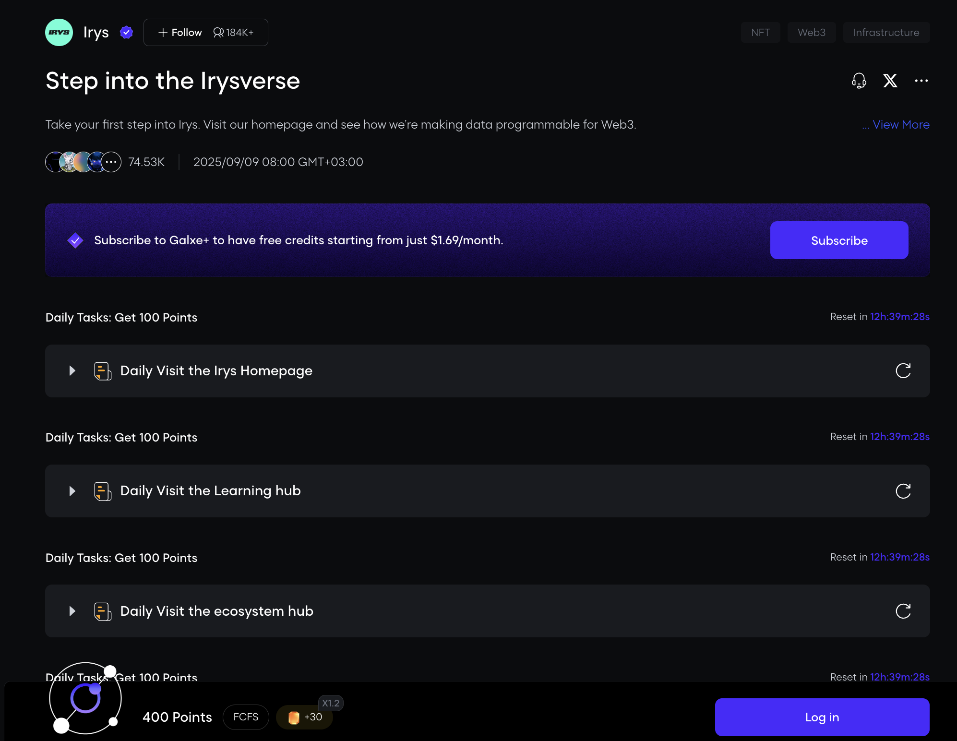Click the Galxe+ diamond icon in banner
Screen dimensions: 957x741
tap(75, 240)
